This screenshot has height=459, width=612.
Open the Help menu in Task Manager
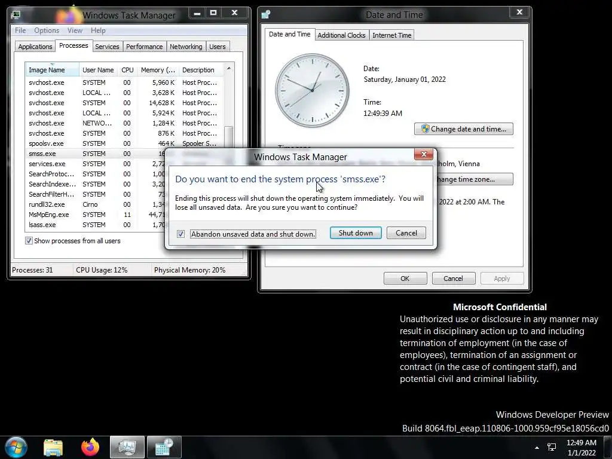[98, 30]
